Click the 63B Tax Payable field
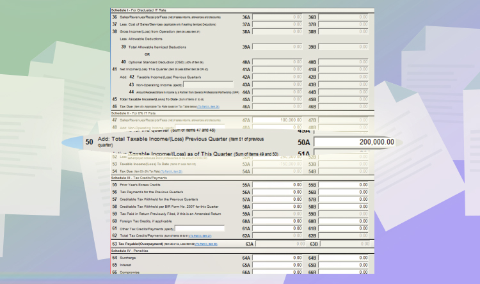This screenshot has height=284, width=480. pos(346,244)
